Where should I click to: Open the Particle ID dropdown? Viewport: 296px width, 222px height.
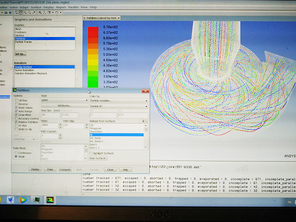pyautogui.click(x=118, y=106)
